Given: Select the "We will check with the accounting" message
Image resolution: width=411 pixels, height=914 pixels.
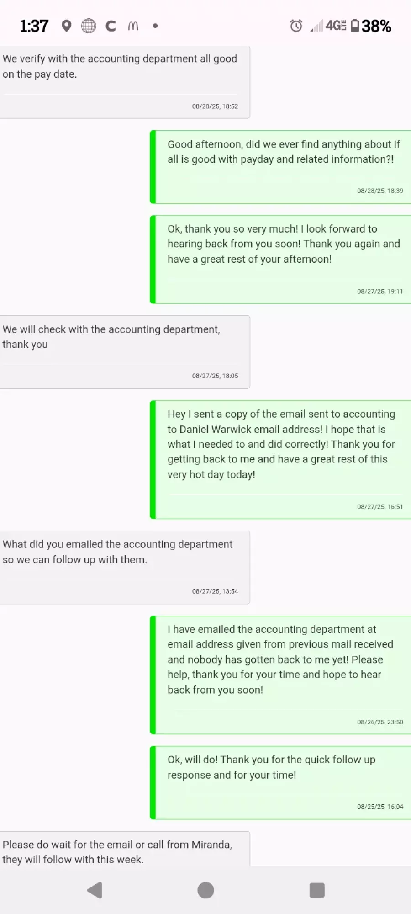Looking at the screenshot, I should pos(111,337).
